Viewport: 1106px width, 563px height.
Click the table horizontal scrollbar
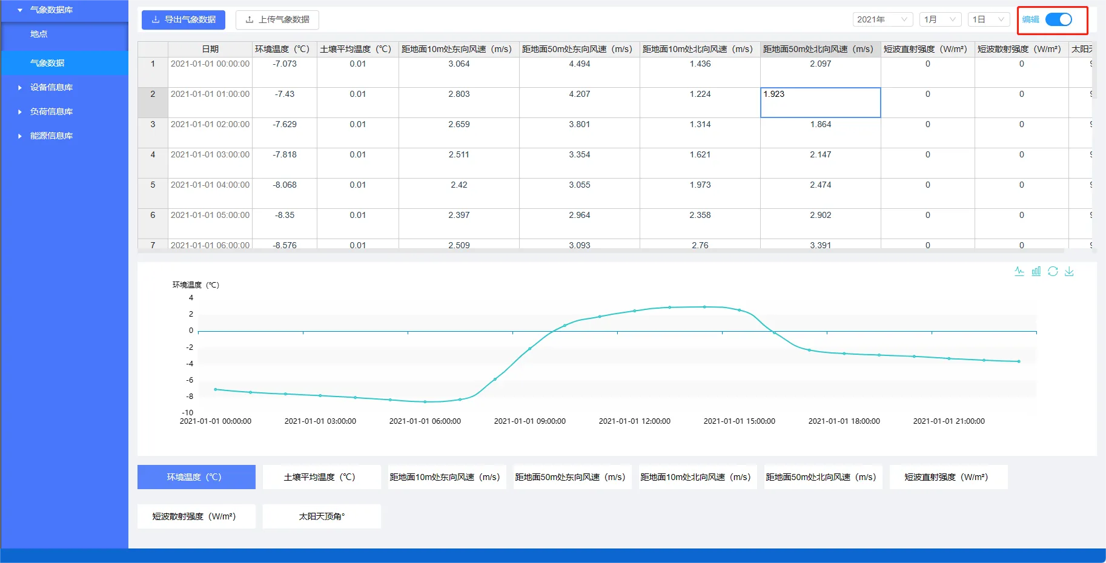click(x=601, y=251)
